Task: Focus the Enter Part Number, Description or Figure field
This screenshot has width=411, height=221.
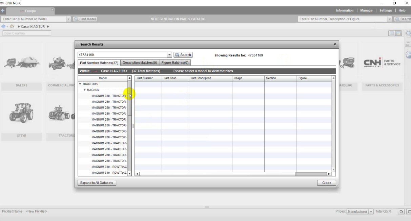Action: 342,19
